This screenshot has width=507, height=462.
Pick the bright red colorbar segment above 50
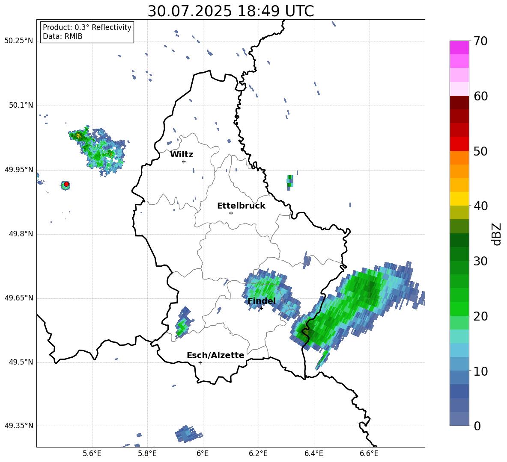[459, 144]
